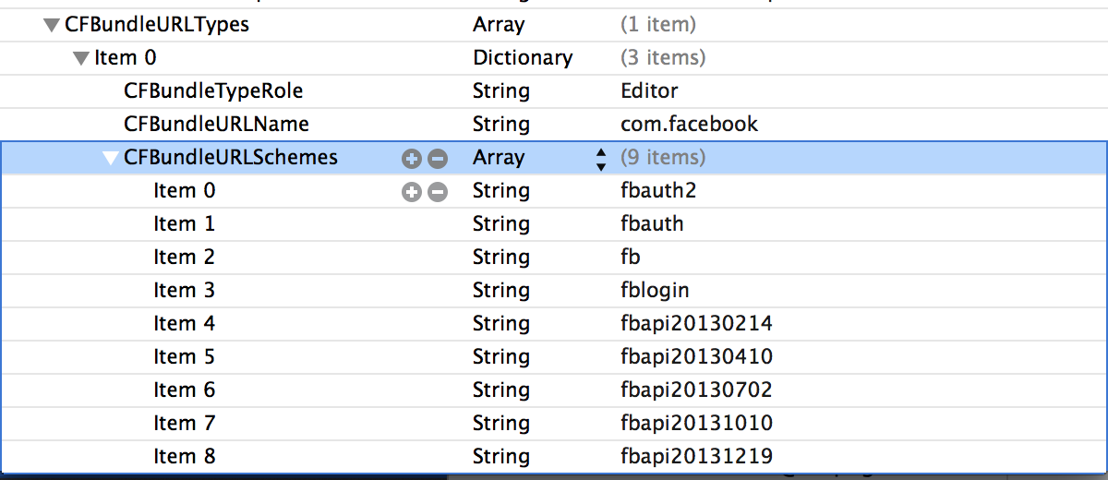Select the fbapi20131219 value
This screenshot has width=1108, height=480.
click(696, 456)
